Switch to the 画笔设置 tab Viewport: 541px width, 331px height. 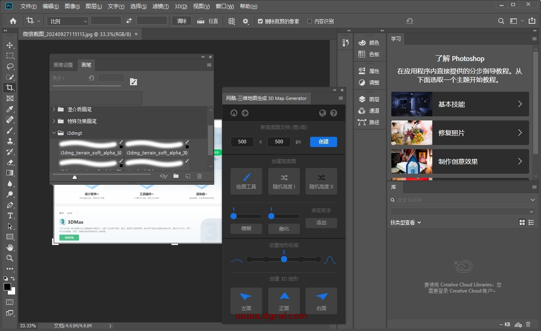63,65
